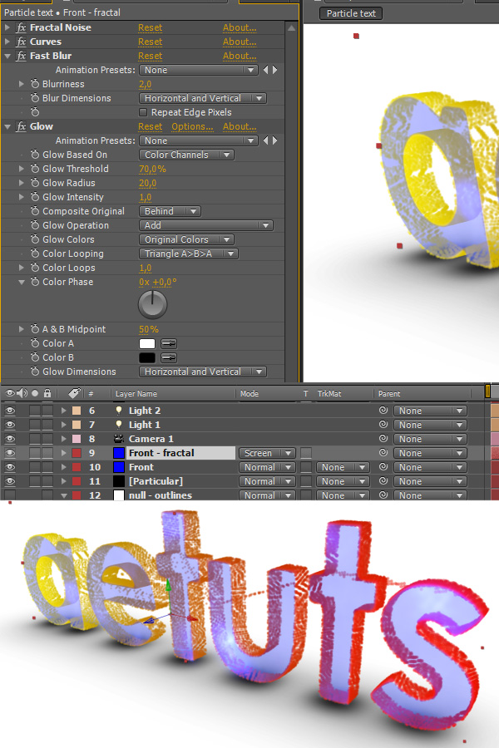Click the TrkMat column header

[x=329, y=394]
